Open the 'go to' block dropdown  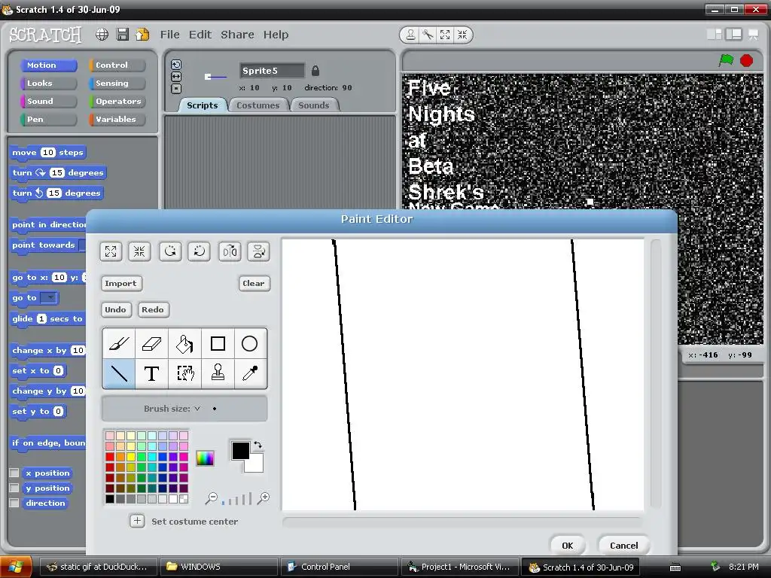click(49, 298)
